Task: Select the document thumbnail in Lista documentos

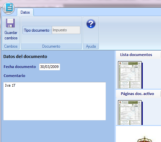Action: (x=130, y=75)
